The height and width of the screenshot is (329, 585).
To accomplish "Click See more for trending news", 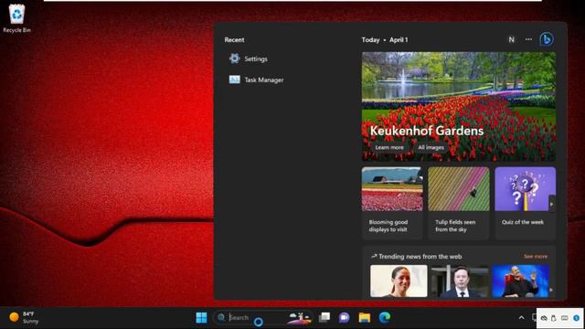I will (x=536, y=256).
